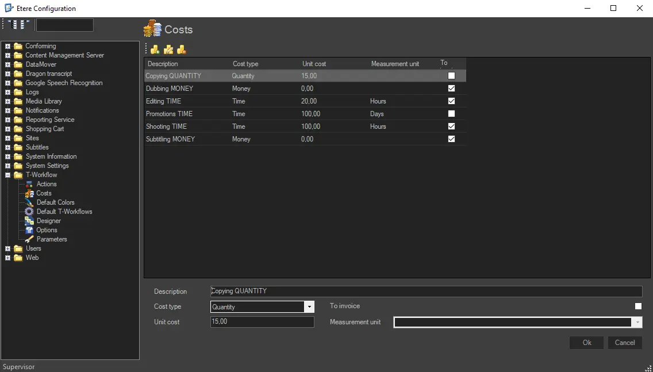Click the edit cost toolbar icon
This screenshot has height=372, width=653.
tap(168, 49)
